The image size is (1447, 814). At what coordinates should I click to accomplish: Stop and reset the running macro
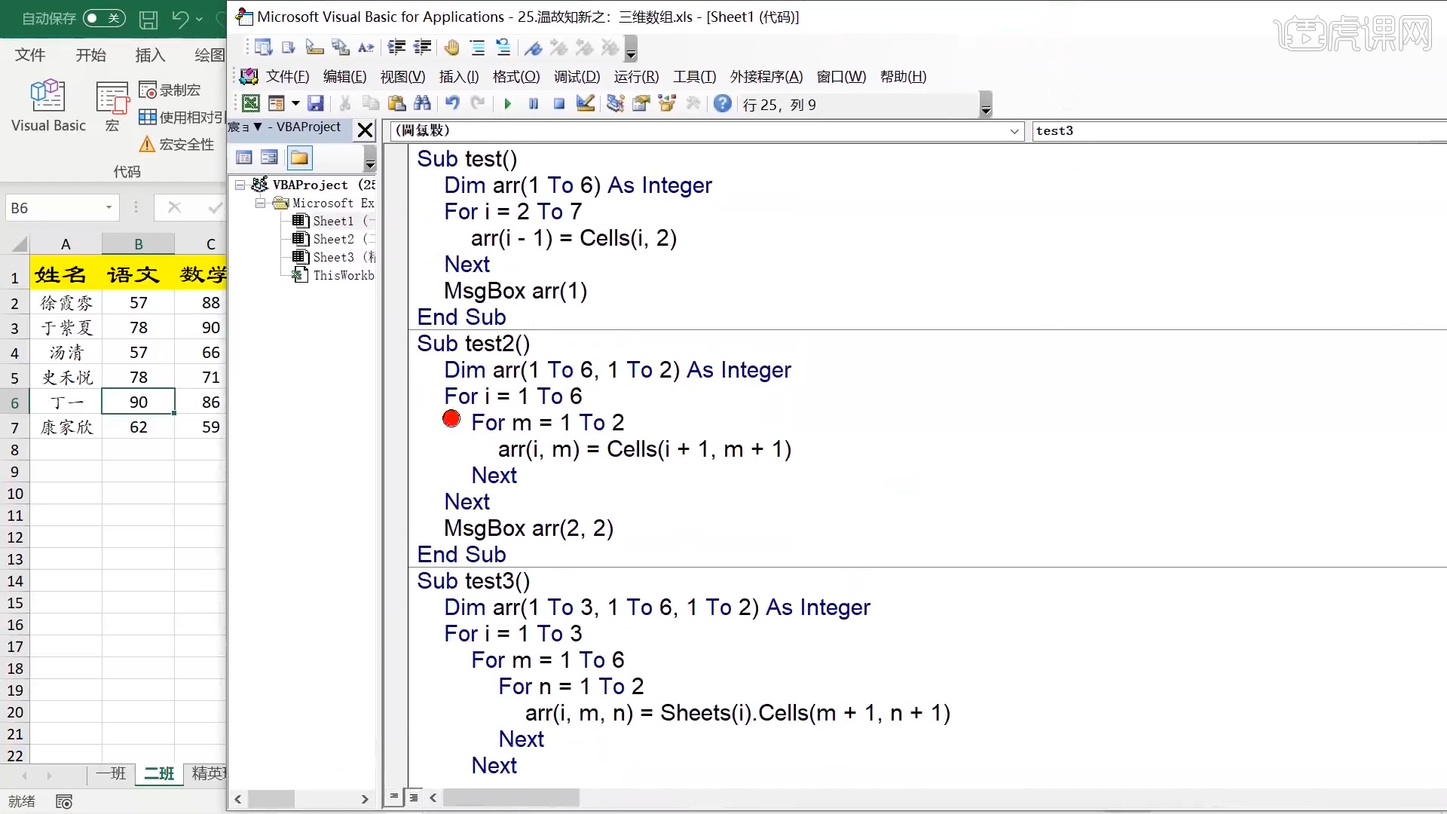coord(559,104)
